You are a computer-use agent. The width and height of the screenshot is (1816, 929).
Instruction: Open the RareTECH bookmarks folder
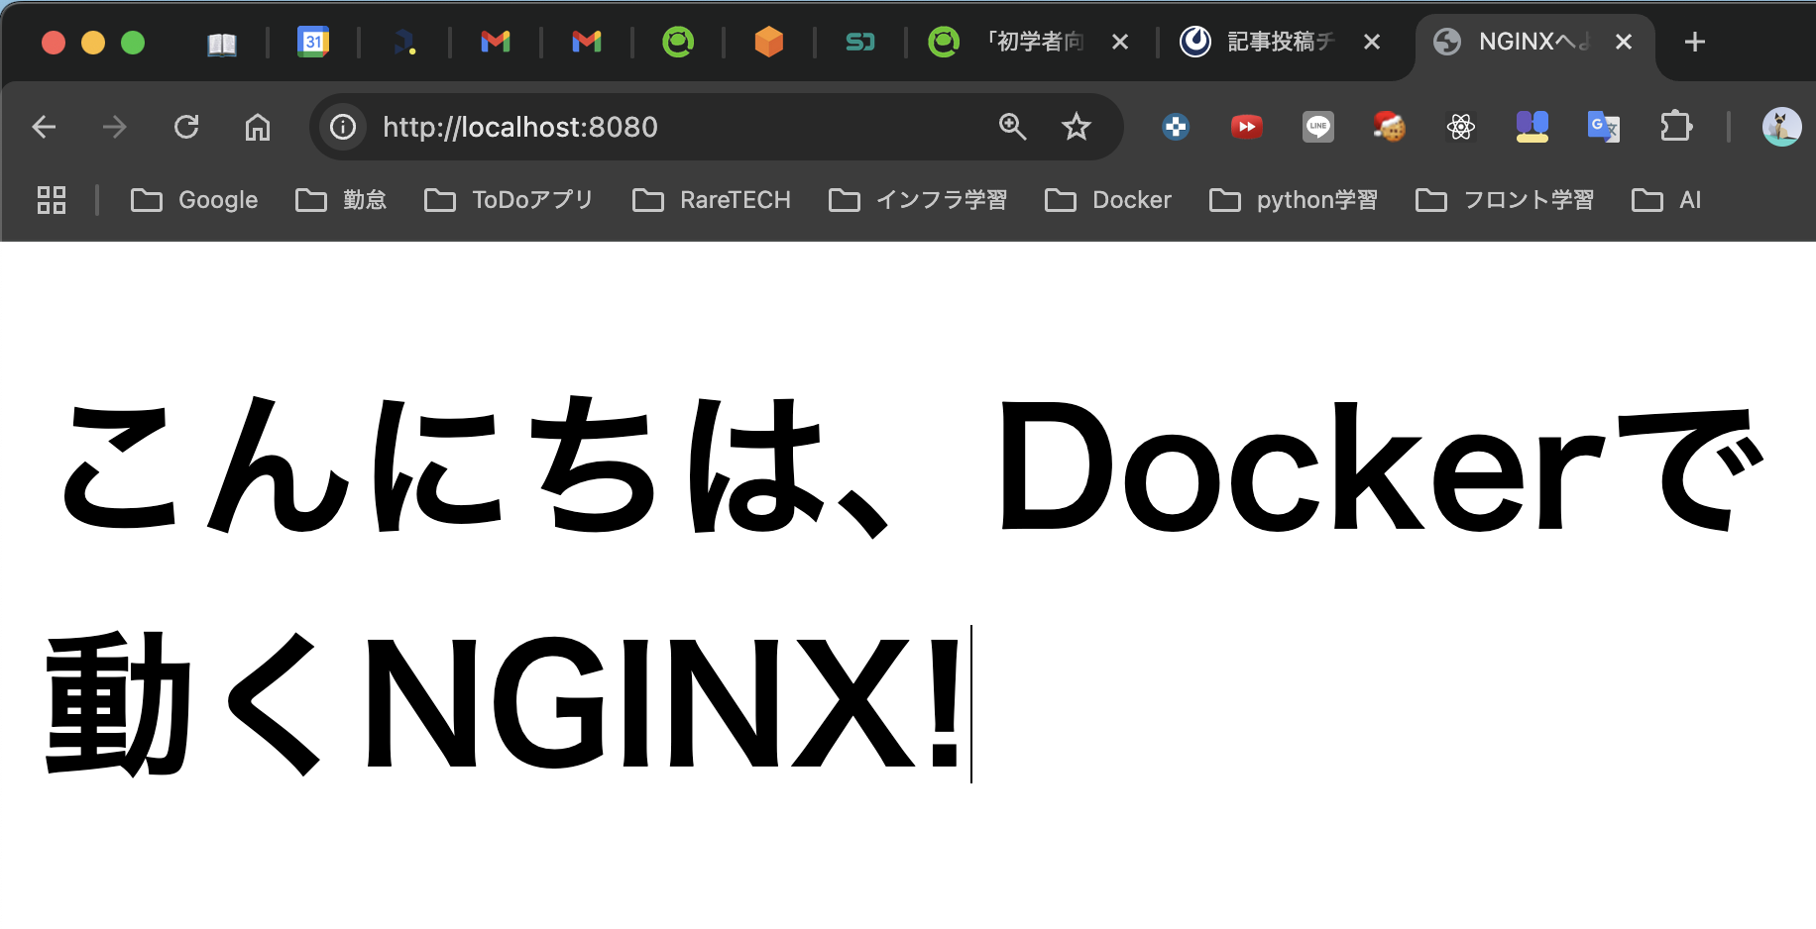pyautogui.click(x=711, y=199)
